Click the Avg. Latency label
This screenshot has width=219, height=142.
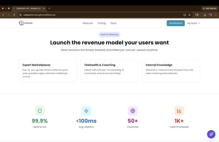click(x=86, y=127)
